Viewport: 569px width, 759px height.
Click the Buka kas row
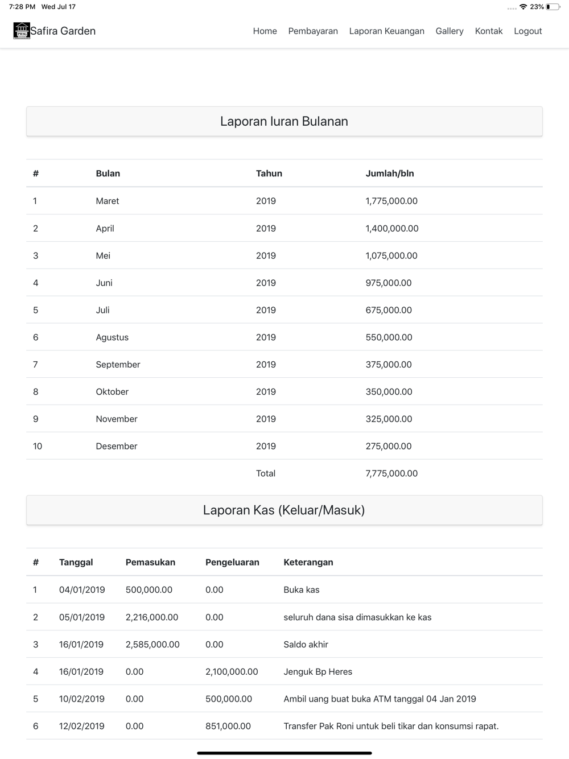(x=284, y=590)
